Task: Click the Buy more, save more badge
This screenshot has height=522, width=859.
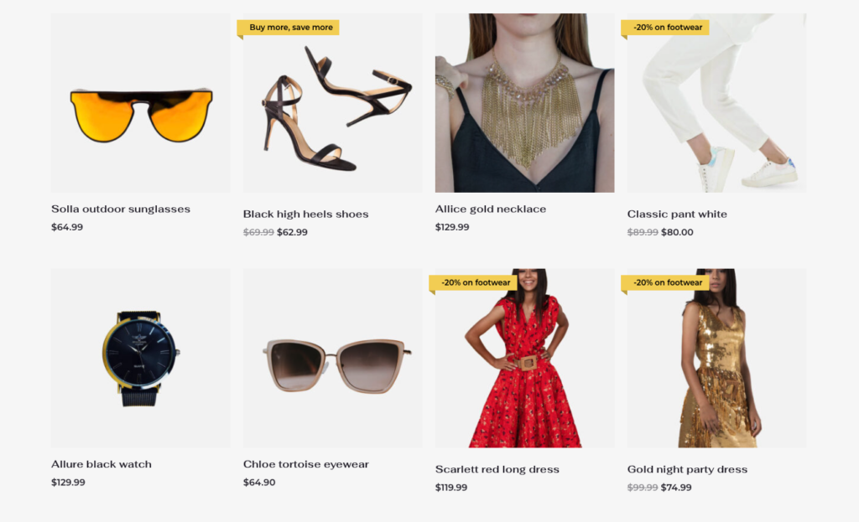Action: pos(289,28)
